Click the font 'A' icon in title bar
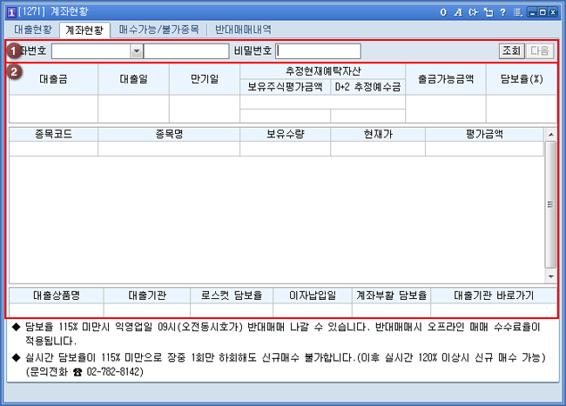The height and width of the screenshot is (406, 566). click(457, 12)
